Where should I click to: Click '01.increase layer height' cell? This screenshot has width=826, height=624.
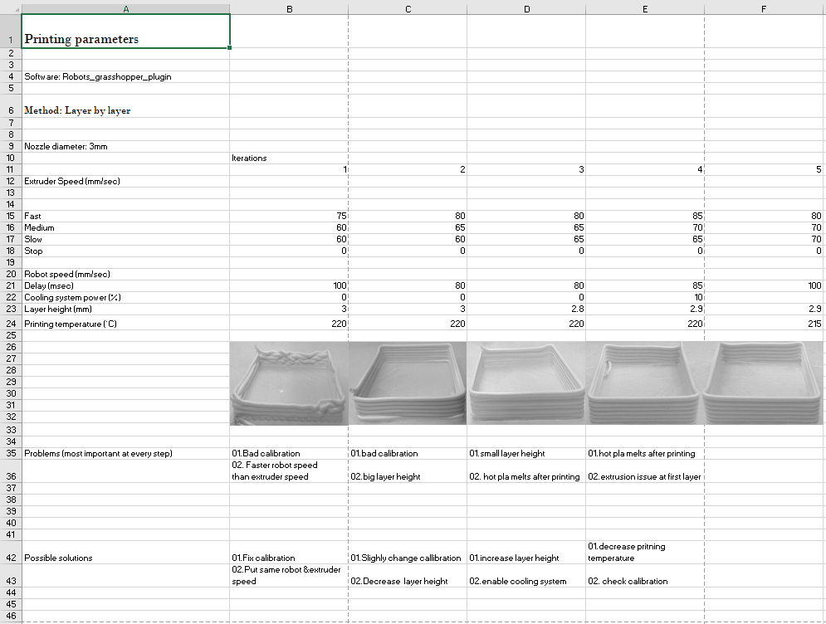pos(526,553)
